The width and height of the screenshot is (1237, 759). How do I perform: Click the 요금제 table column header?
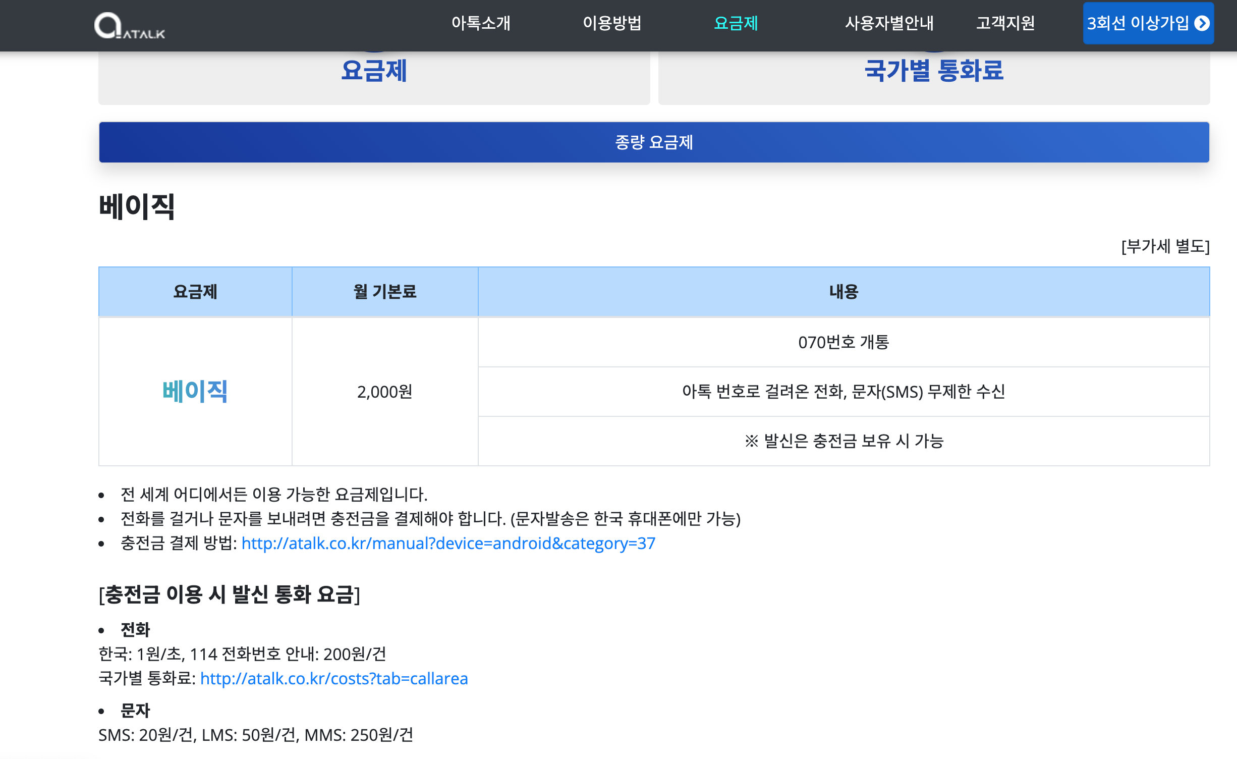pyautogui.click(x=195, y=292)
